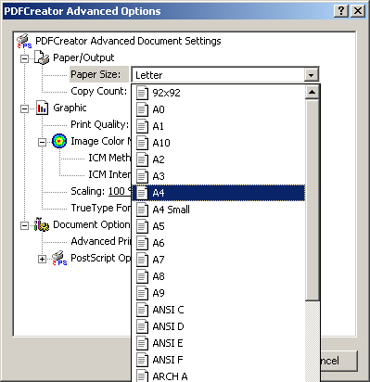Select the Print Quality tree item
370x382 pixels.
(99, 124)
